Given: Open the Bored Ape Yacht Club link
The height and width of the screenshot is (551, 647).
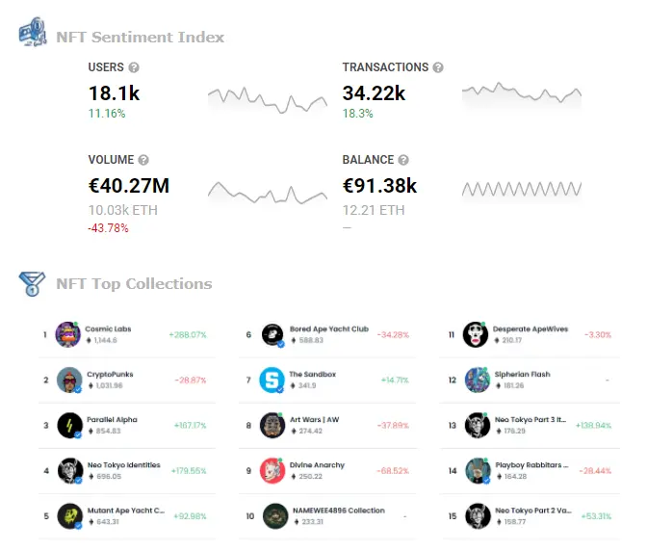Looking at the screenshot, I should [x=329, y=328].
